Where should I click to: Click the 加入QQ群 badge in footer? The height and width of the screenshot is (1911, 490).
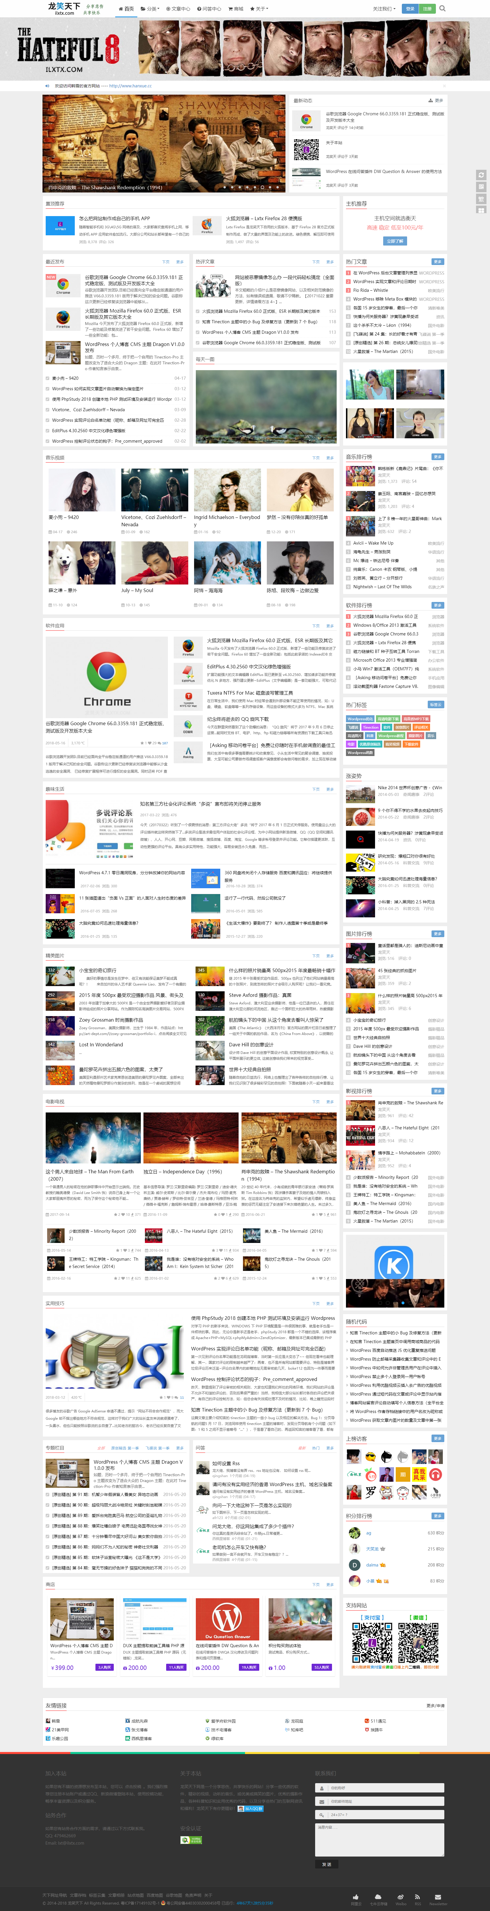coord(251,1808)
